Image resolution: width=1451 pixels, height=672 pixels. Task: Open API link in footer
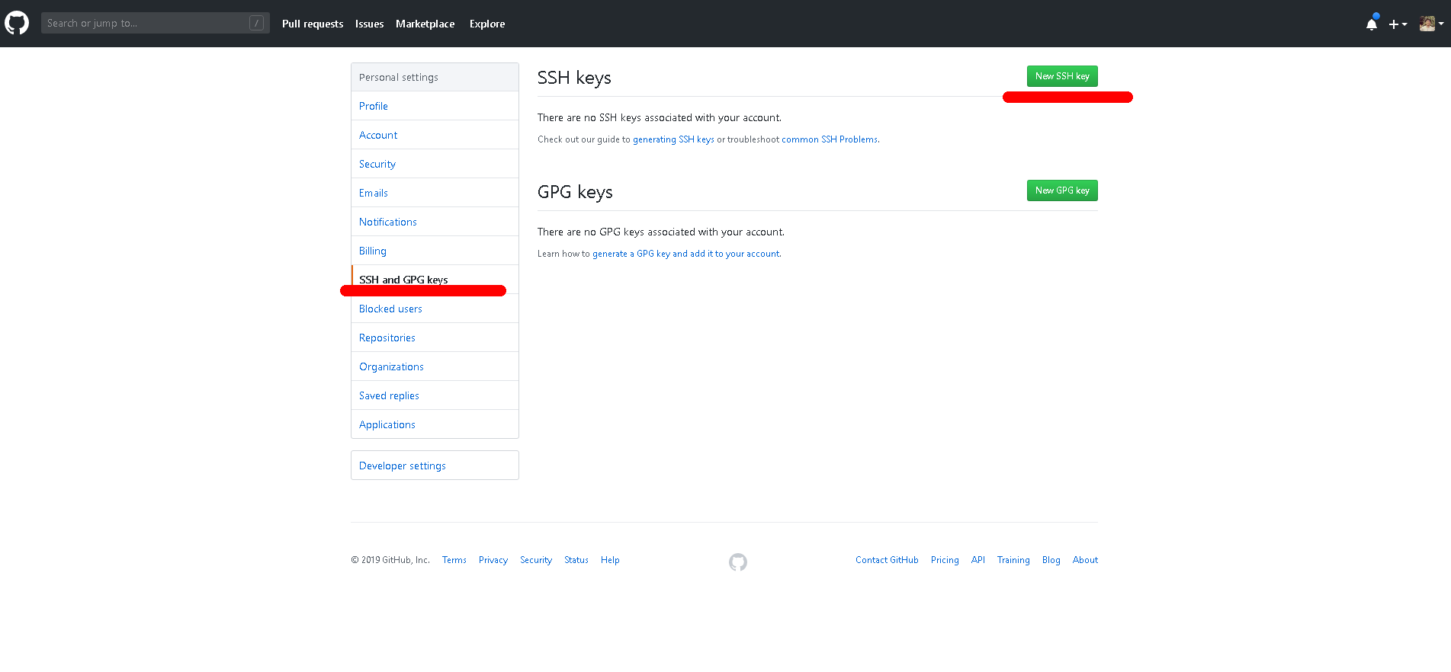click(x=978, y=560)
